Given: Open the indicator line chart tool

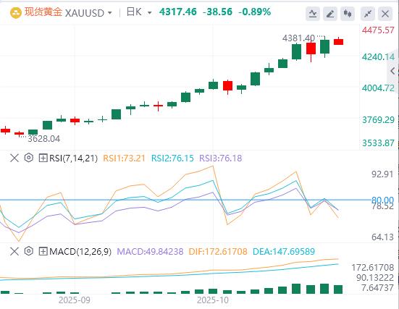Looking at the screenshot, I should click(x=313, y=13).
